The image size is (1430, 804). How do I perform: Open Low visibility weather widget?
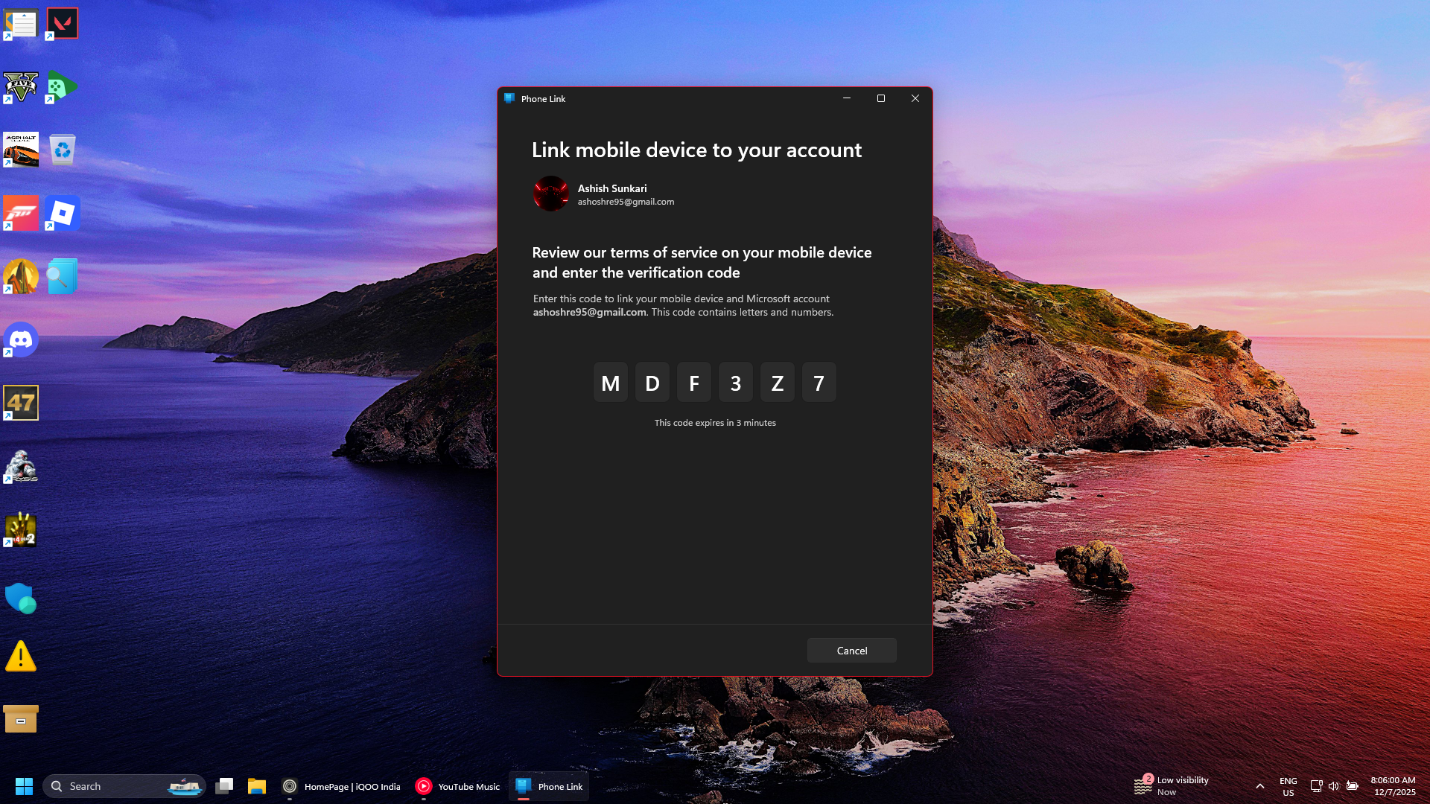coord(1172,786)
